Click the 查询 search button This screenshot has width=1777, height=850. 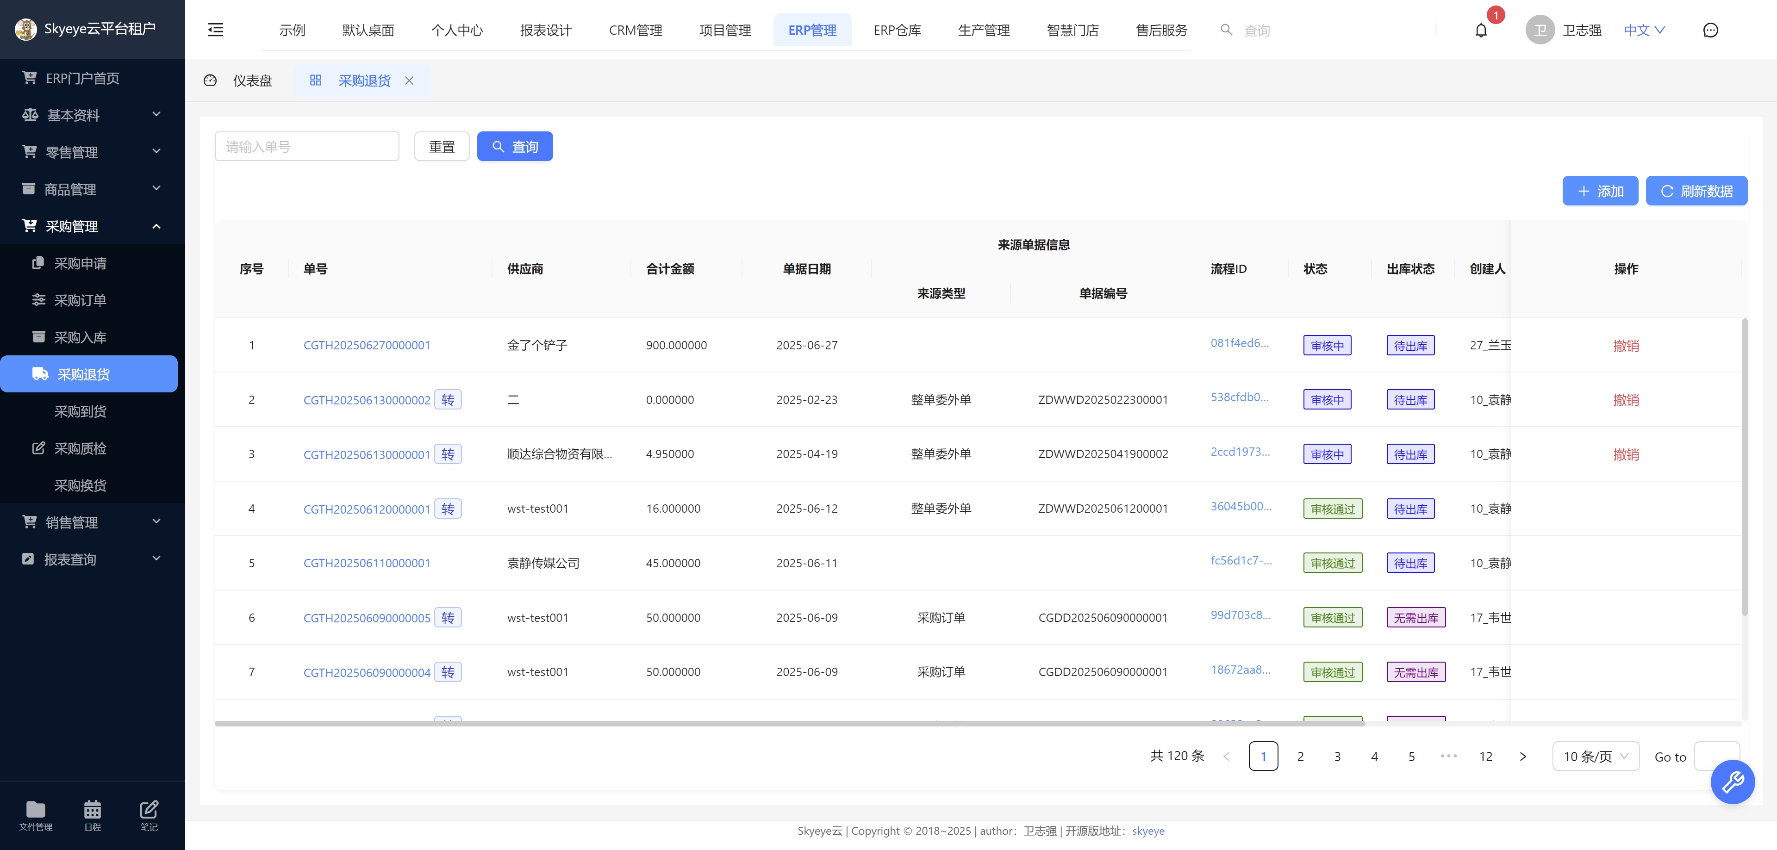[x=515, y=146]
